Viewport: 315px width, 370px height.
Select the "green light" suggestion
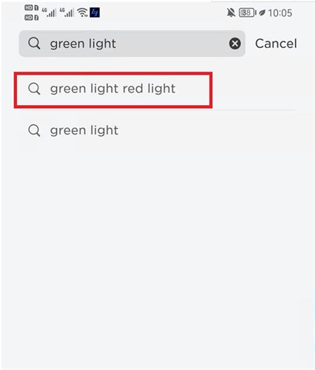point(157,130)
